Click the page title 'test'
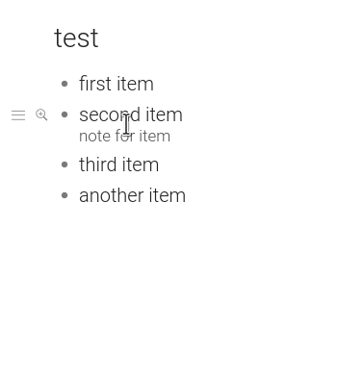Screen dimensions: 363x379 tap(76, 38)
